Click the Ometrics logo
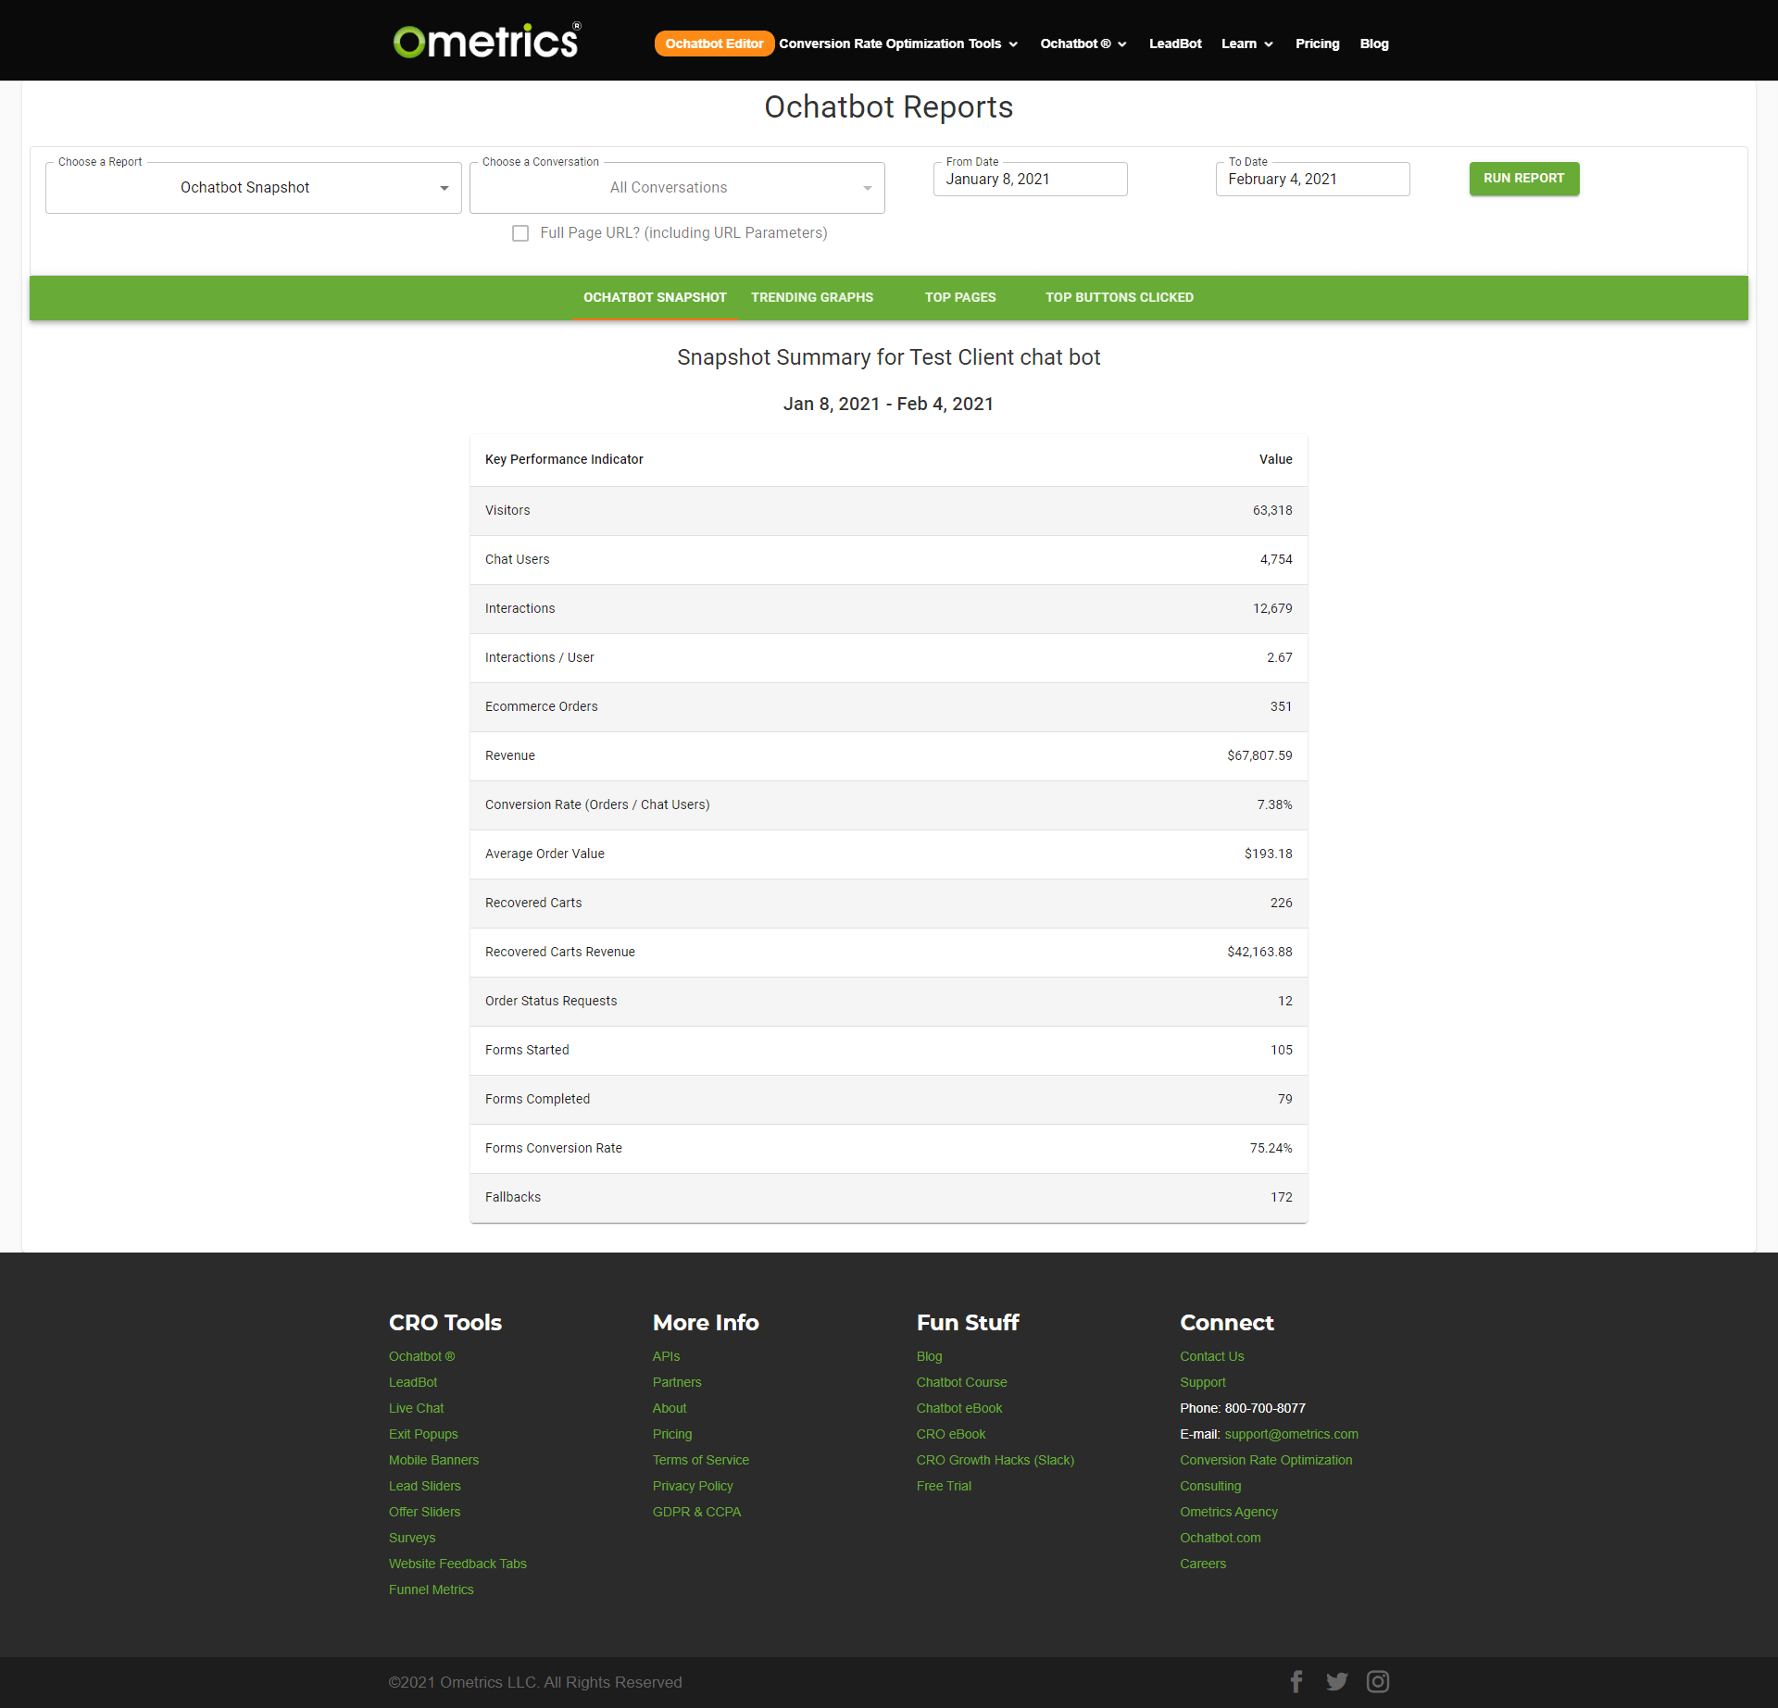Viewport: 1778px width, 1708px height. (x=487, y=41)
